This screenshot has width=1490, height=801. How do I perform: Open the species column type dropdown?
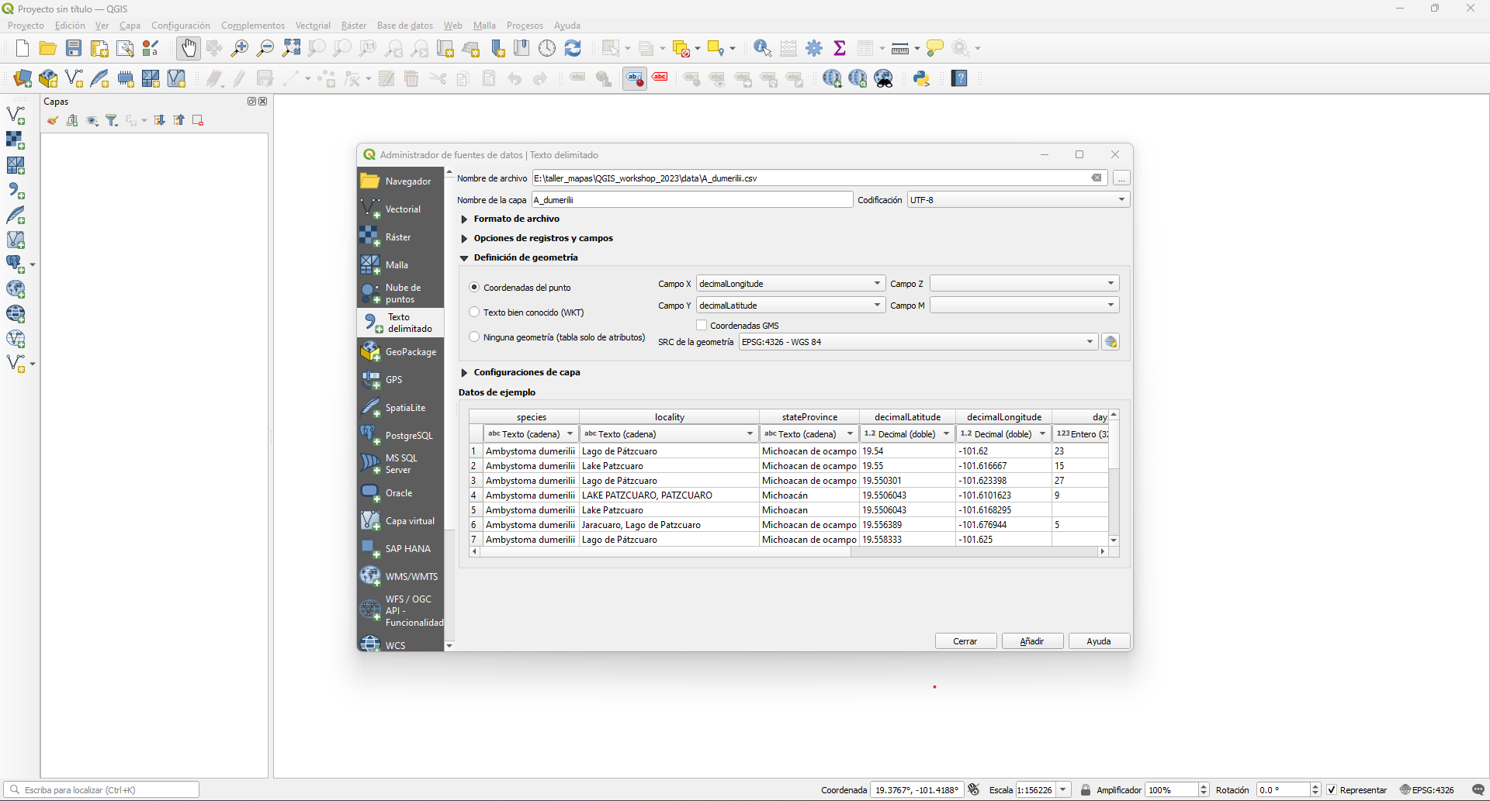(531, 433)
